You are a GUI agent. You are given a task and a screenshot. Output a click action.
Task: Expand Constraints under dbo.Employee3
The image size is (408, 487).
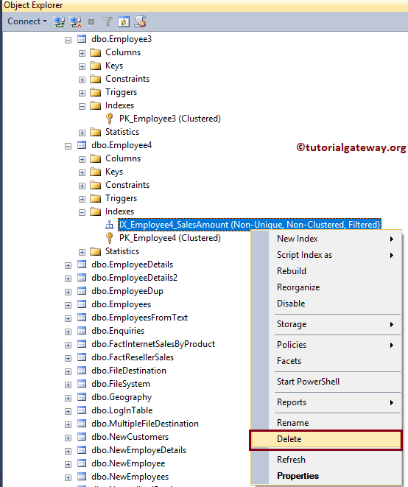pyautogui.click(x=82, y=80)
